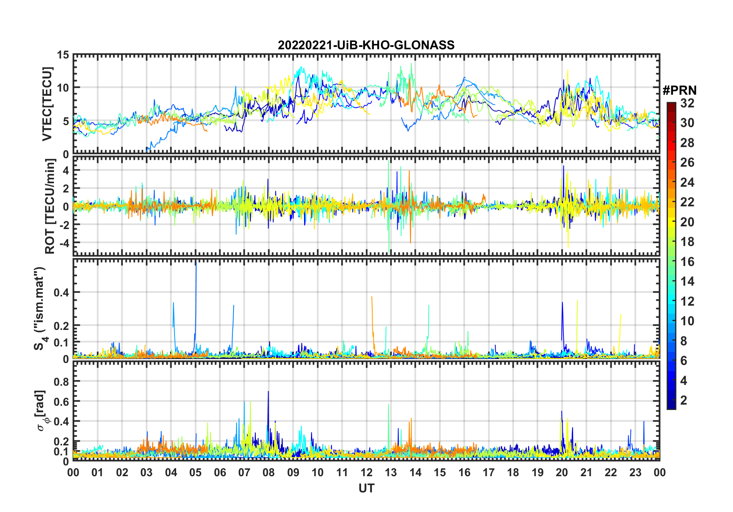733x512 pixels.
Task: Click colorbar tick label 24
Action: coord(687,182)
